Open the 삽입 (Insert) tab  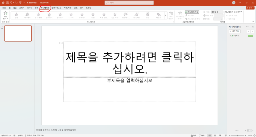pos(15,8)
